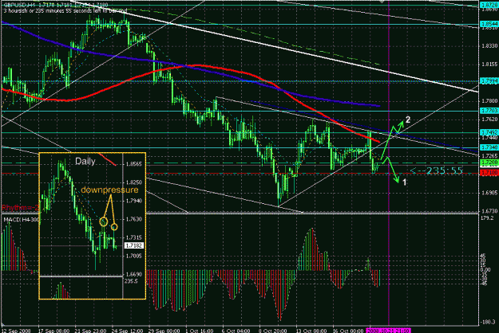499x333 pixels.
Task: Click the -180.3 MACD scale minimum
Action: pyautogui.click(x=489, y=322)
